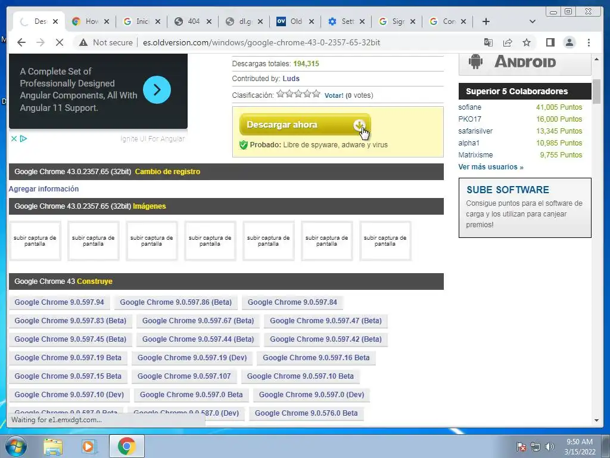
Task: Open sofiane contributor profile
Action: tap(469, 107)
